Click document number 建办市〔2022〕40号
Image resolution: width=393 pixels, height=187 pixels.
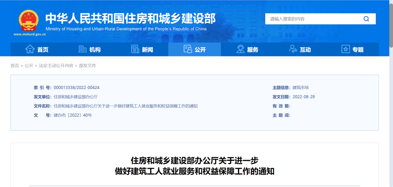(x=73, y=115)
